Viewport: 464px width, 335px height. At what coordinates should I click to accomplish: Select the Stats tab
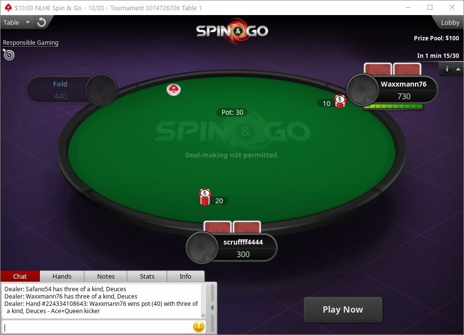(x=147, y=276)
